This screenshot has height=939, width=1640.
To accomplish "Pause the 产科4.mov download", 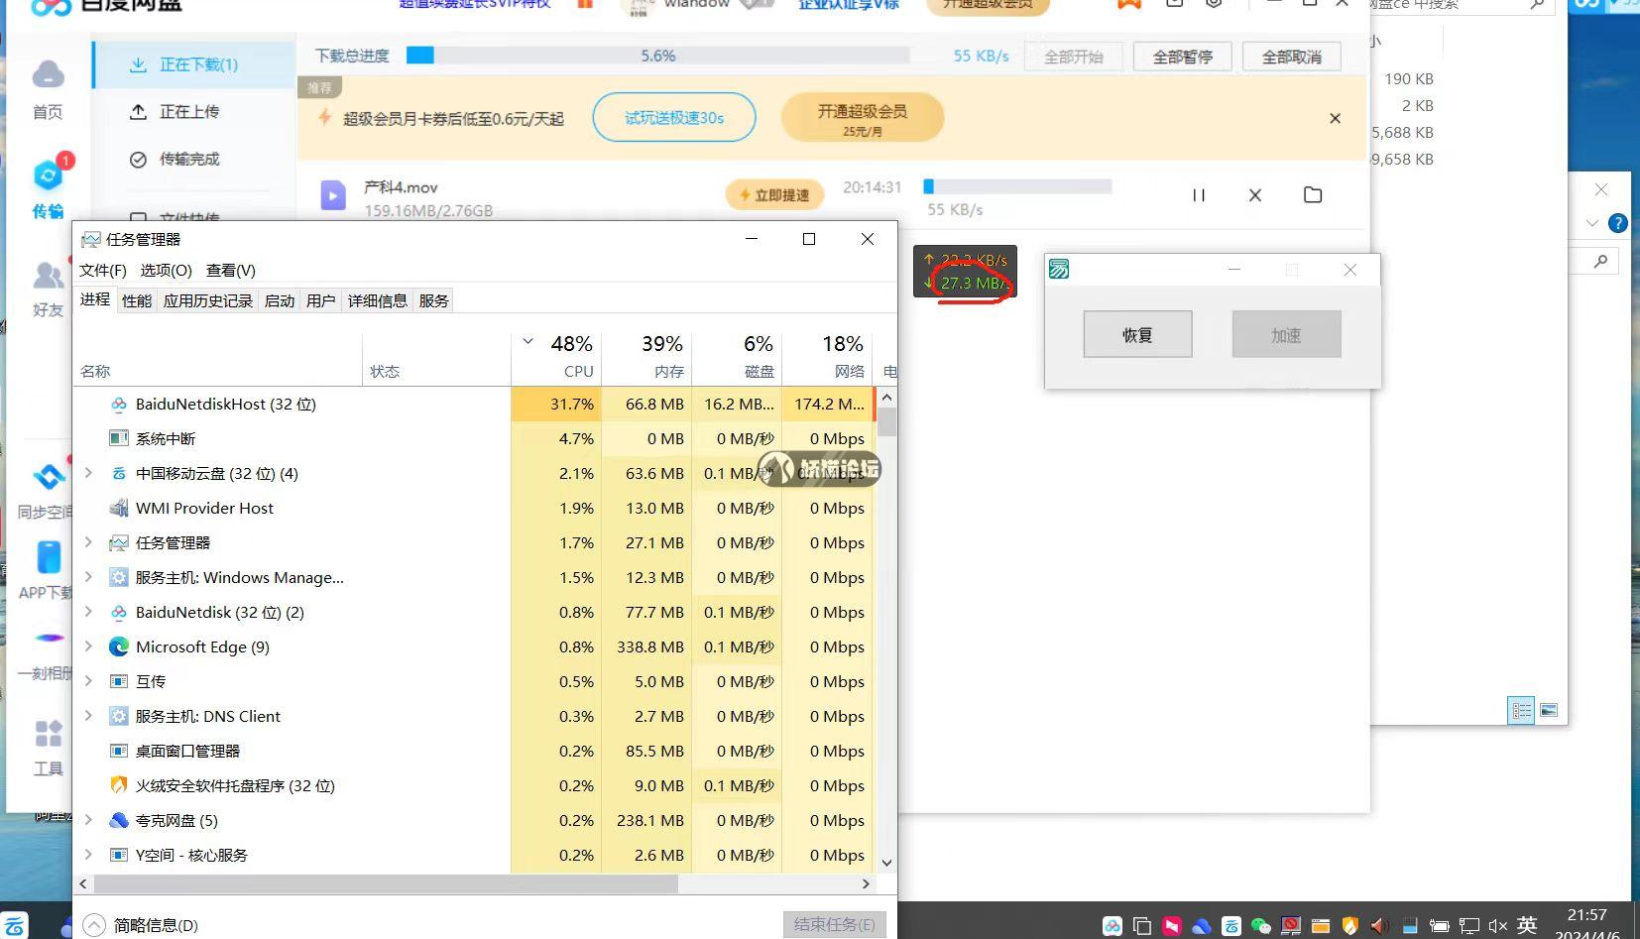I will point(1199,195).
